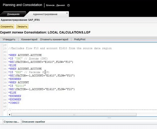Image resolution: width=157 pixels, height=129 pixels.
Task: Click REC statement on line 41
Action: point(42,89)
